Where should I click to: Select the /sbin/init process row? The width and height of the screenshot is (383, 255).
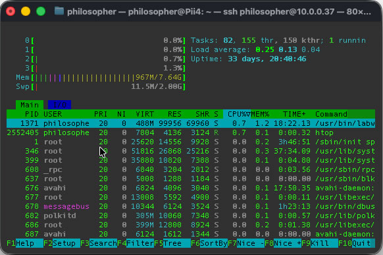click(x=191, y=142)
